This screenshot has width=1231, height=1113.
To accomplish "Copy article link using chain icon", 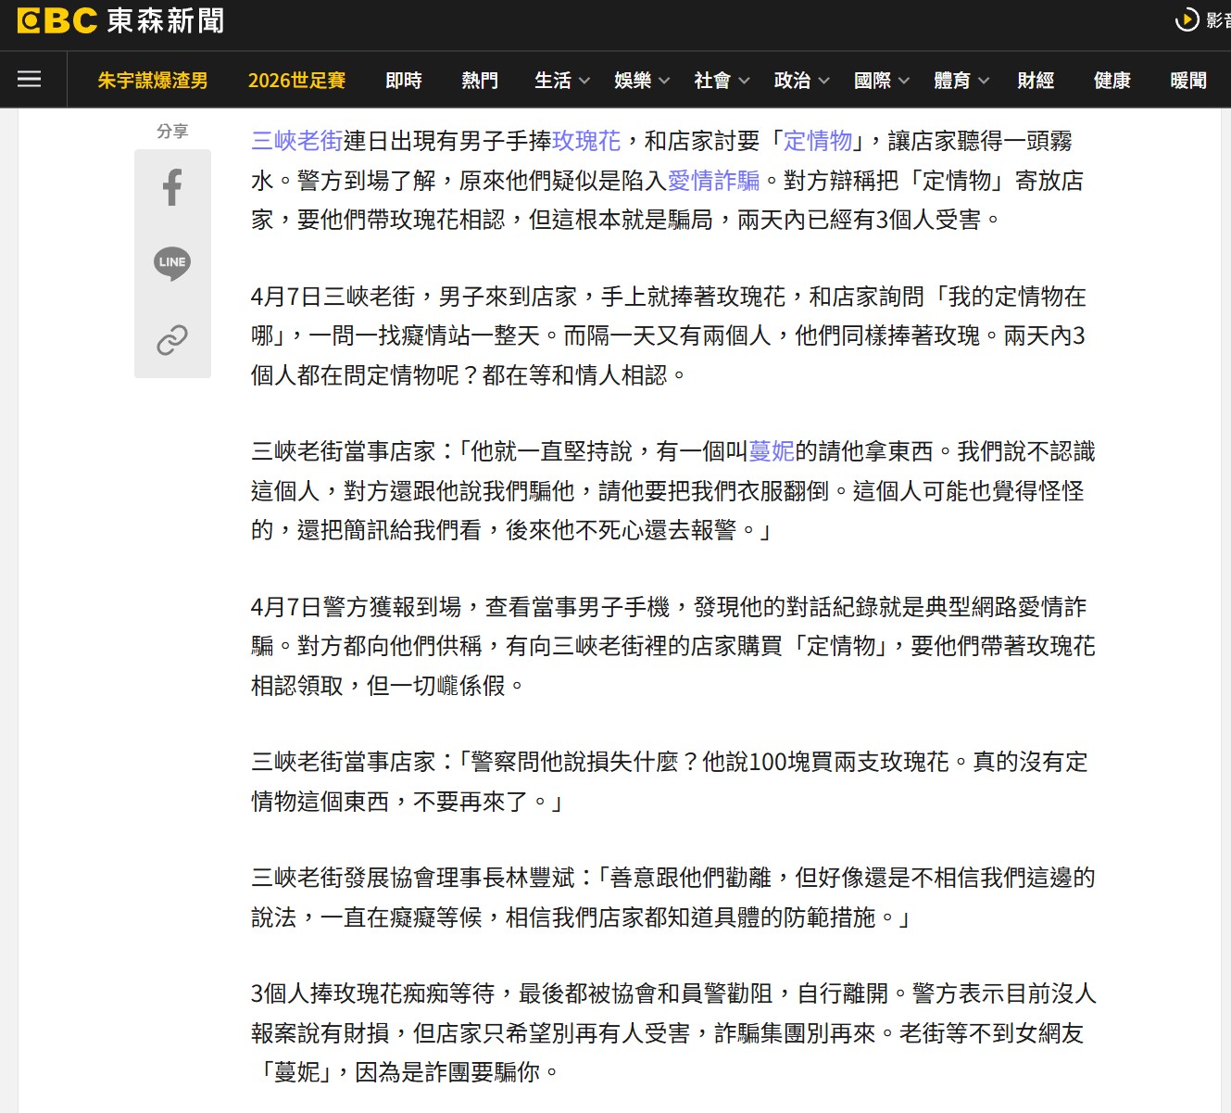I will click(x=172, y=340).
